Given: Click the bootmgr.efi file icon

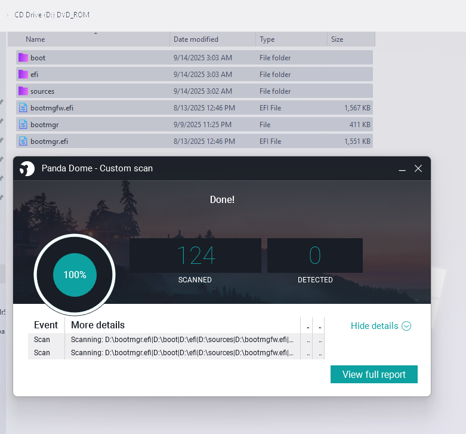Looking at the screenshot, I should [23, 141].
